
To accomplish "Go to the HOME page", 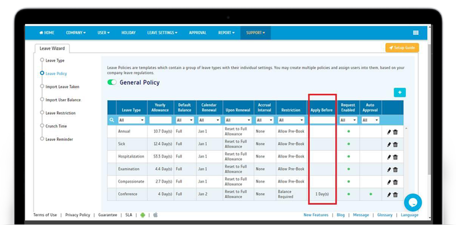I will click(47, 33).
